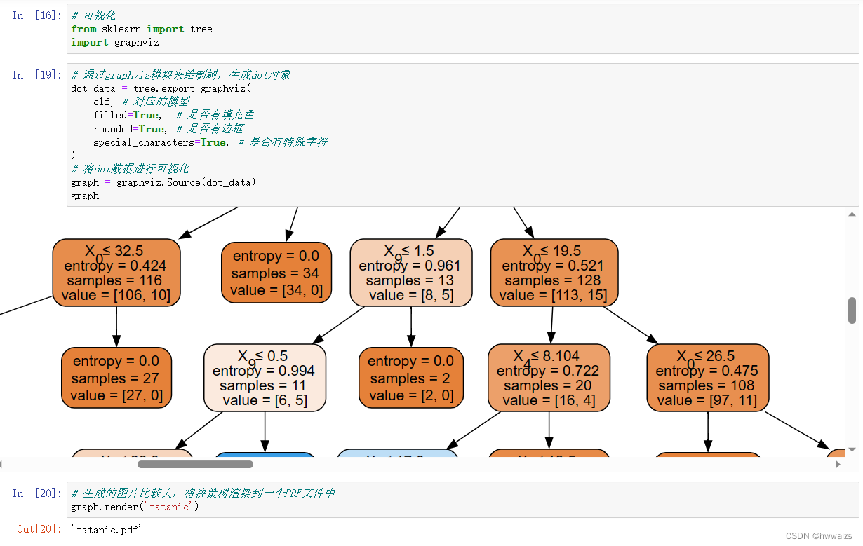Click the Out[20] output prompt
This screenshot has height=546, width=863.
point(39,529)
